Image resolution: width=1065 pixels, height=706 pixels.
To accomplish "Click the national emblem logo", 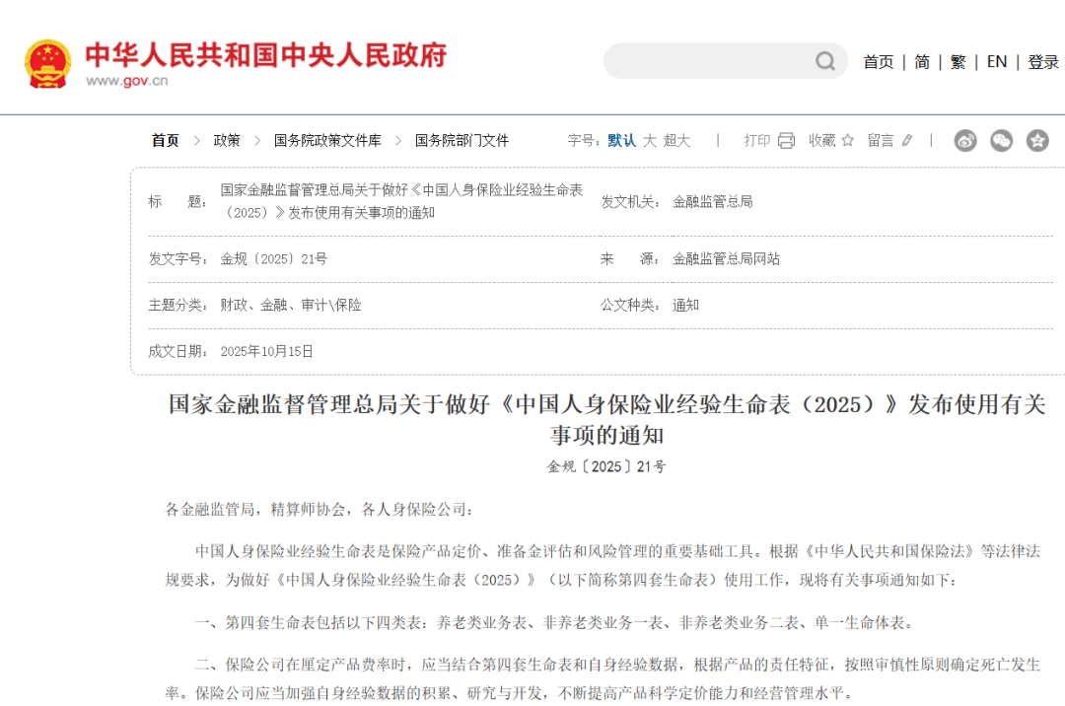I will 47,61.
